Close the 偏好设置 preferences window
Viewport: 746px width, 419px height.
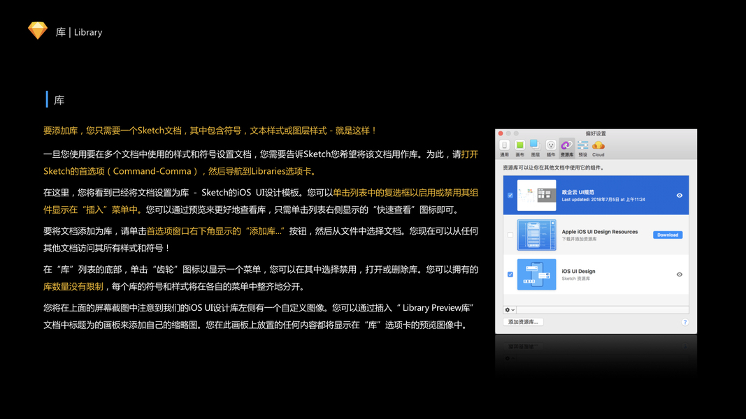pos(501,133)
